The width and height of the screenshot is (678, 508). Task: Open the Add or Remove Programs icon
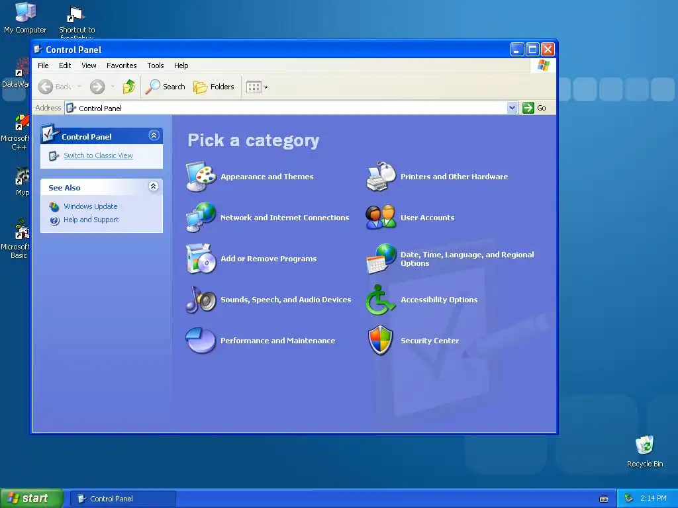coord(201,259)
